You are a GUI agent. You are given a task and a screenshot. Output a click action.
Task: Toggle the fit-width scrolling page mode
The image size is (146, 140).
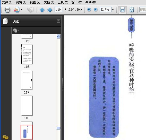click(122, 10)
